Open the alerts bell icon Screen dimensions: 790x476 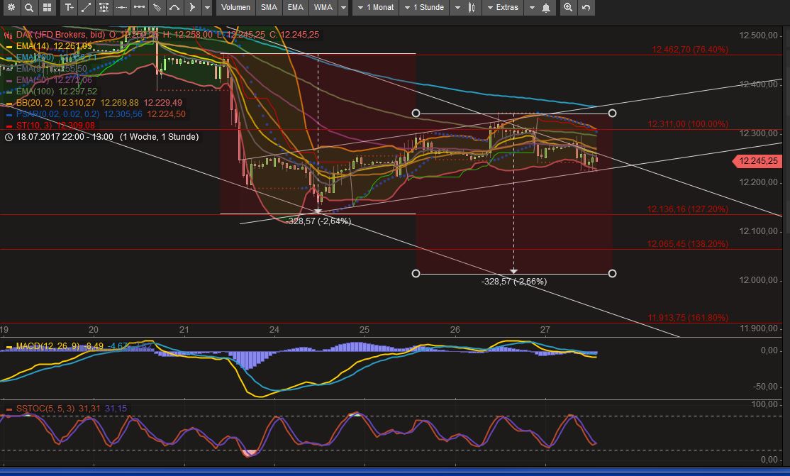tap(546, 8)
